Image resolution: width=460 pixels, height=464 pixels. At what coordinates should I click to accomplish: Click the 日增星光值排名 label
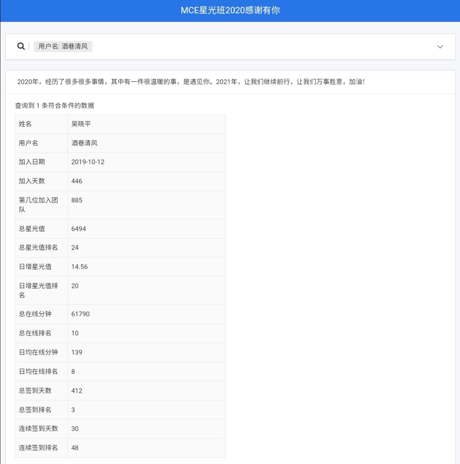38,290
